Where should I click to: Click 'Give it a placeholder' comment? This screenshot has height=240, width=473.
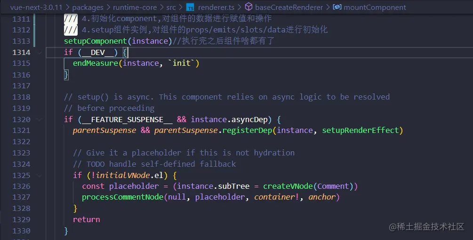[x=184, y=153]
